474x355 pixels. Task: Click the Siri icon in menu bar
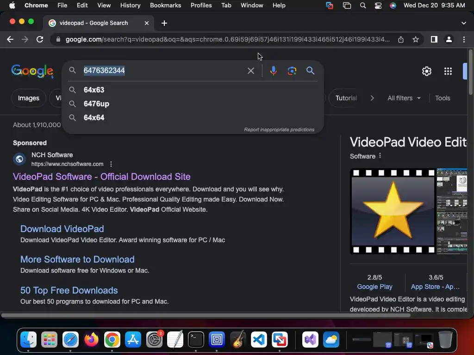[x=393, y=6]
